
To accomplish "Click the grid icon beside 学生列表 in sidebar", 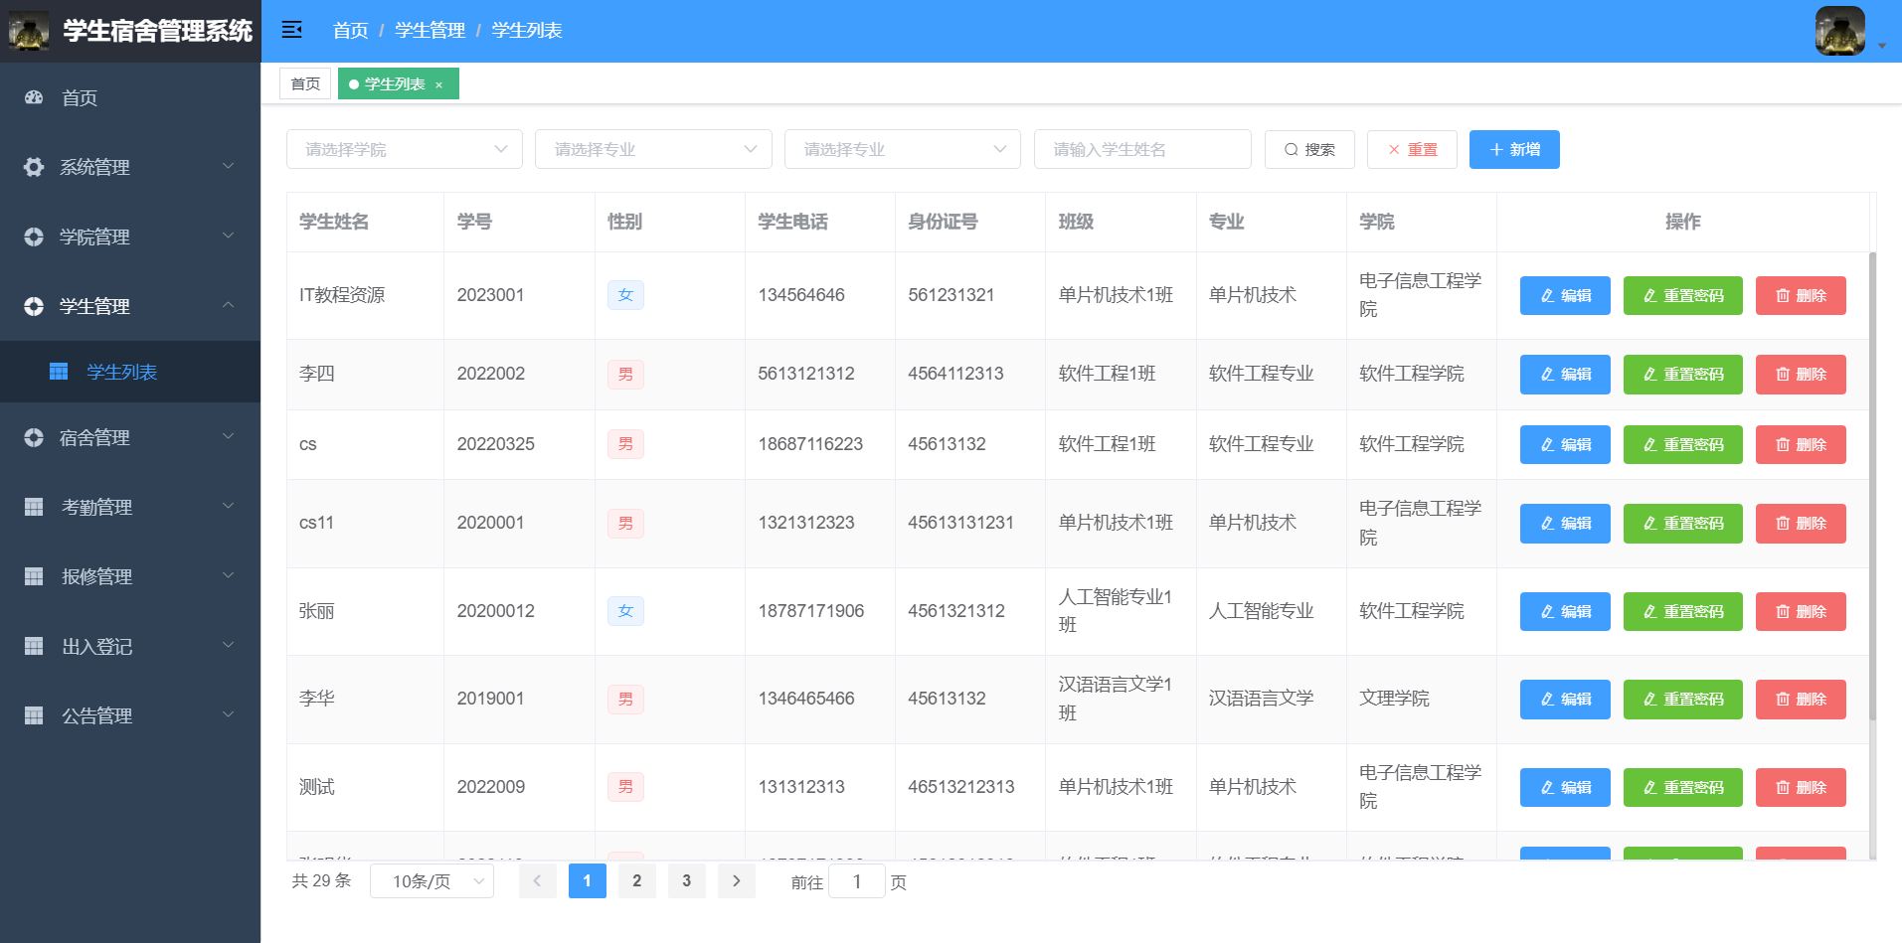I will pyautogui.click(x=59, y=372).
